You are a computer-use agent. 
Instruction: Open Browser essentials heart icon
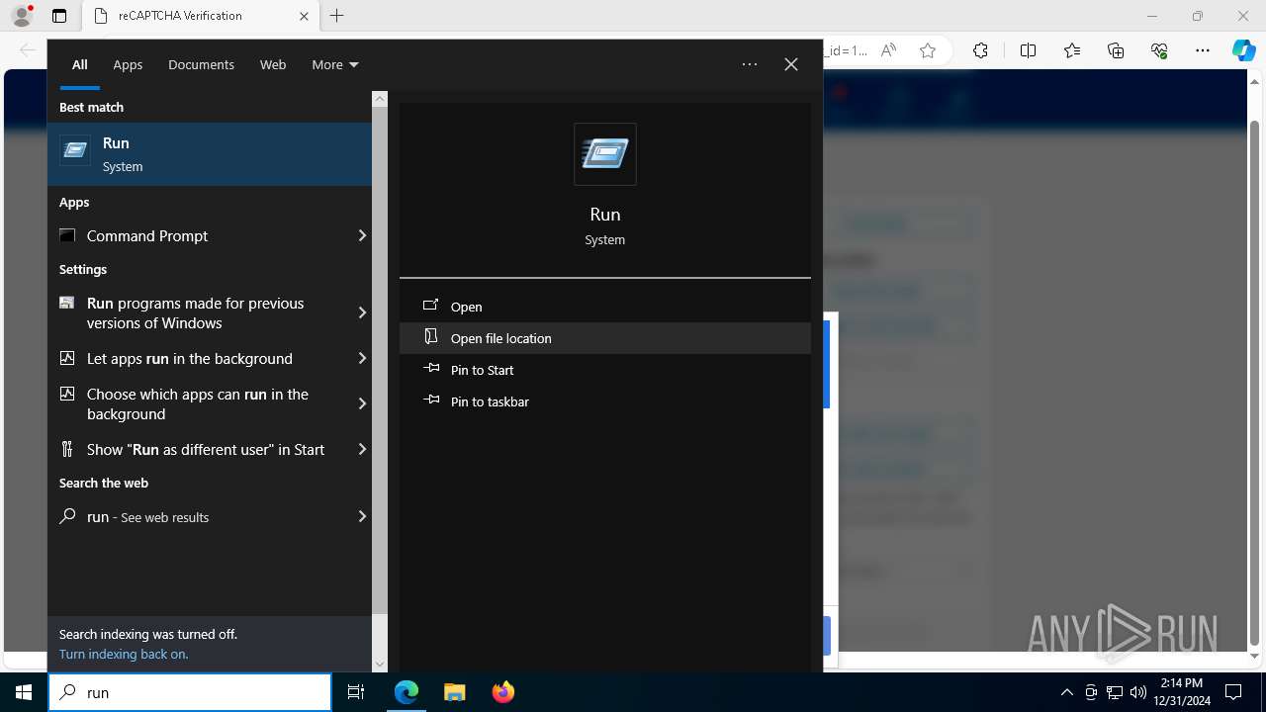click(x=1159, y=50)
